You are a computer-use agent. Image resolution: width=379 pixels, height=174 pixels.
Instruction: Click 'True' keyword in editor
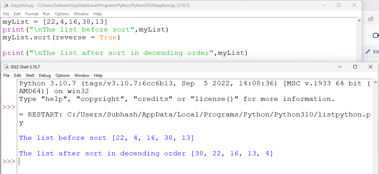[x=108, y=37]
